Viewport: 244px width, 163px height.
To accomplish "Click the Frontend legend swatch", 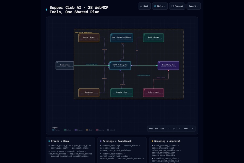I will click(53, 130).
